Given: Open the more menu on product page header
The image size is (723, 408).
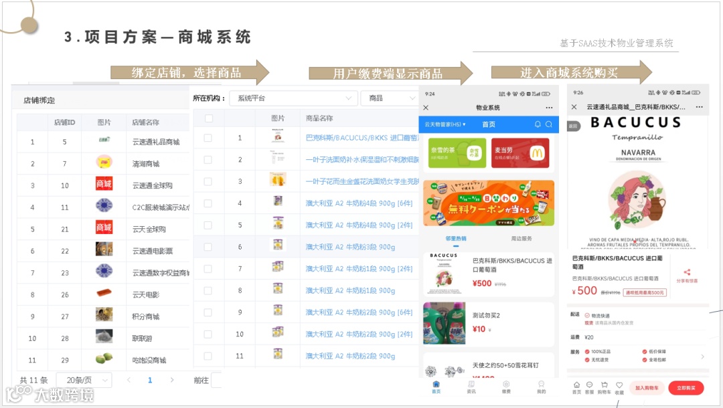Looking at the screenshot, I should coord(700,107).
